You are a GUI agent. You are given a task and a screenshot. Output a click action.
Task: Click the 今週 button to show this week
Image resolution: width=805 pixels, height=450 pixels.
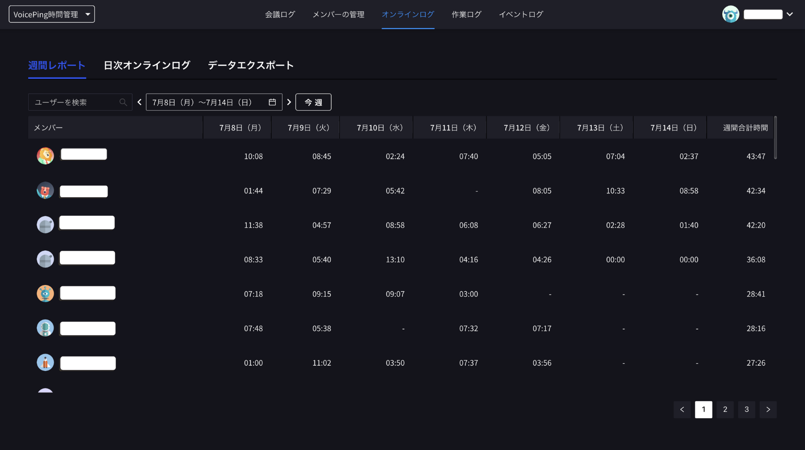(313, 102)
